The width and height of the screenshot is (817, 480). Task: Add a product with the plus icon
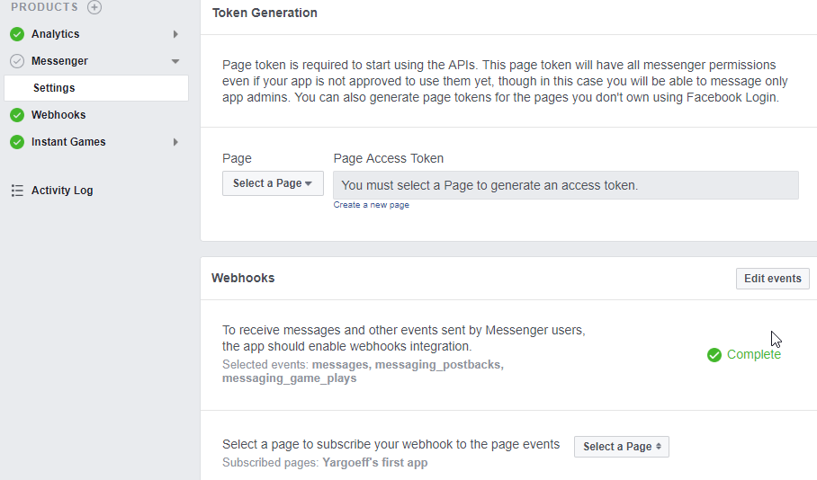click(x=94, y=7)
